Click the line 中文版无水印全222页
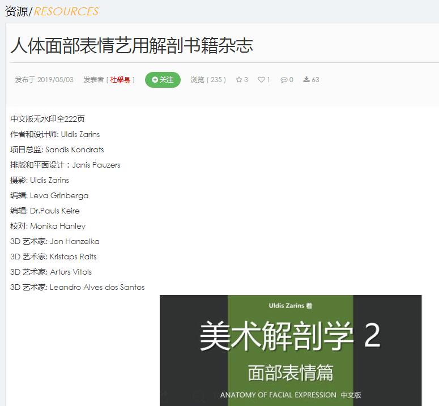 click(x=48, y=119)
